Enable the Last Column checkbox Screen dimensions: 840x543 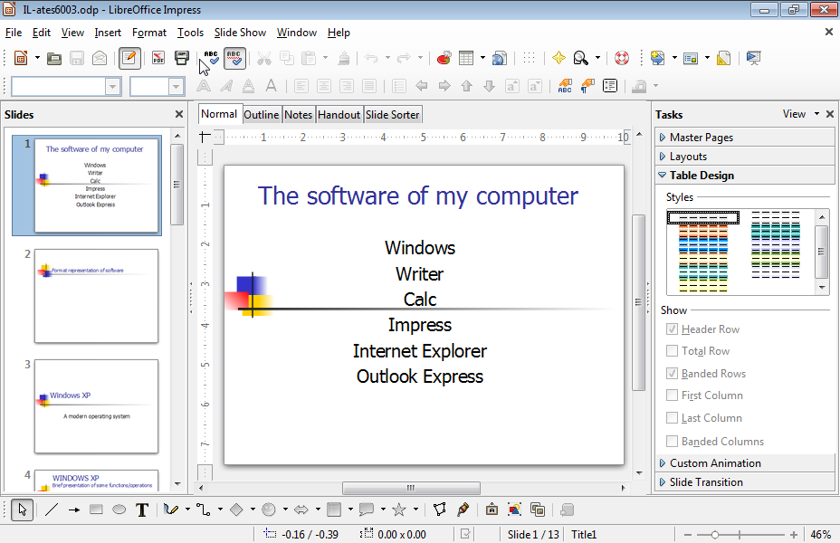[x=672, y=418]
